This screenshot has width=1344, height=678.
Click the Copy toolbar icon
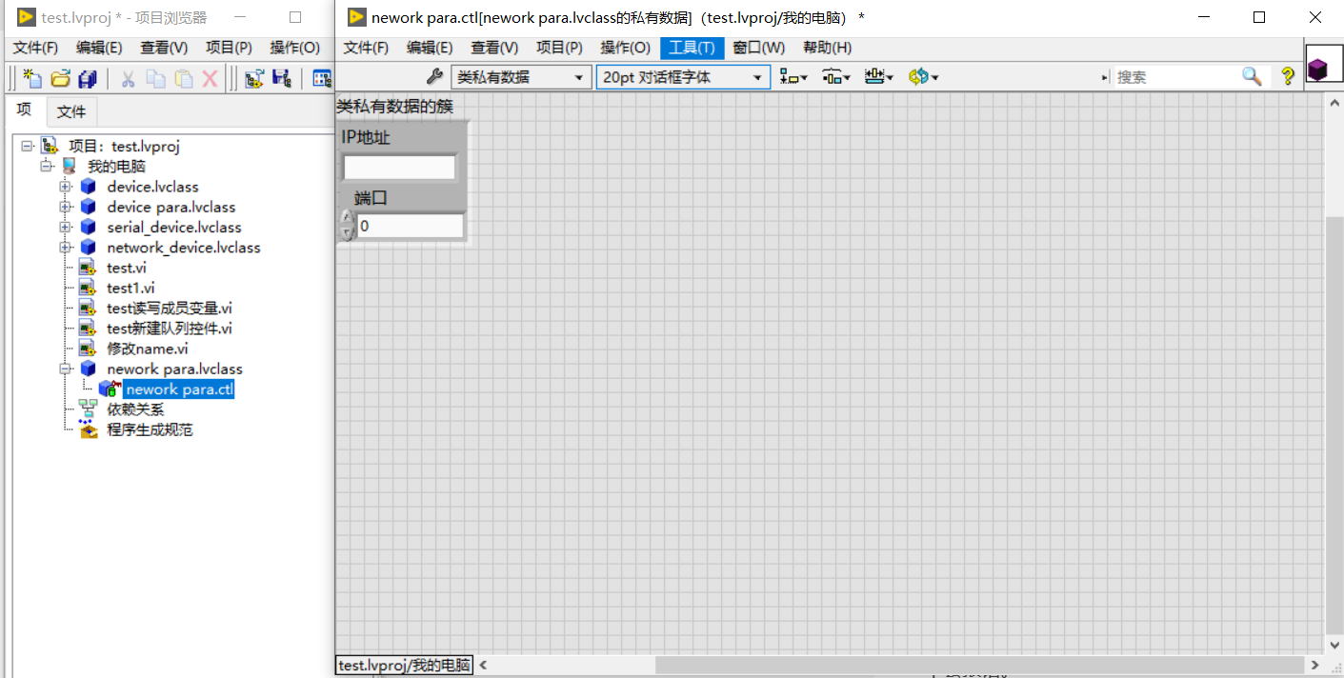point(155,79)
